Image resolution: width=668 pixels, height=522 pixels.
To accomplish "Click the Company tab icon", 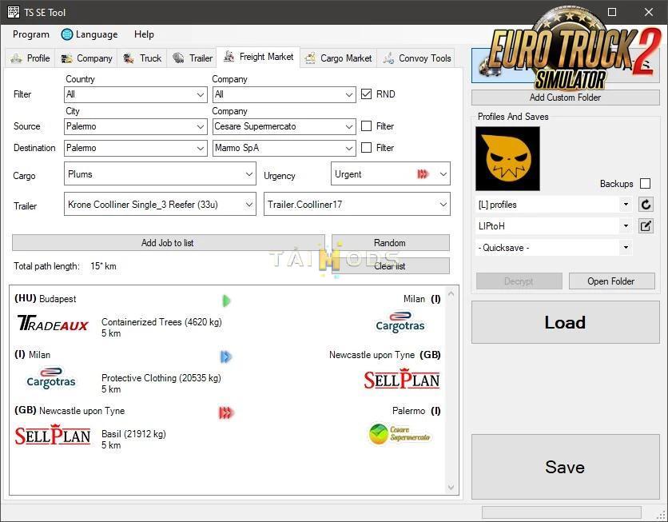I will 66,58.
